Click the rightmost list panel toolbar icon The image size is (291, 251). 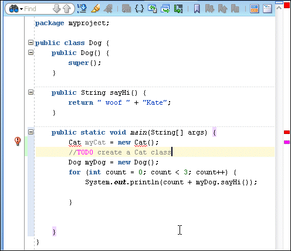(x=267, y=9)
